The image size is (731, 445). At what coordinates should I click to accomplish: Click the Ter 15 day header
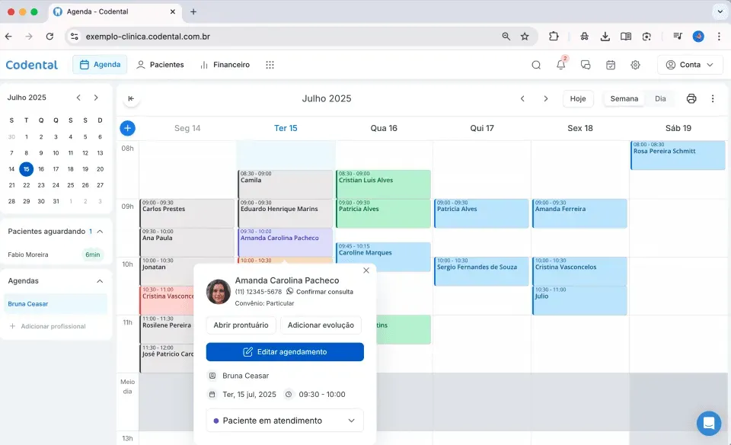tap(286, 128)
